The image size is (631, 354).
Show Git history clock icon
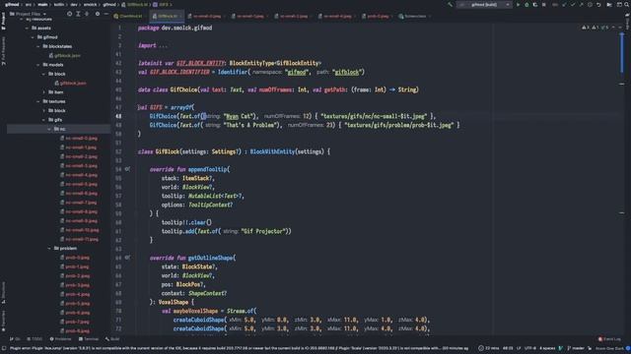[x=590, y=4]
